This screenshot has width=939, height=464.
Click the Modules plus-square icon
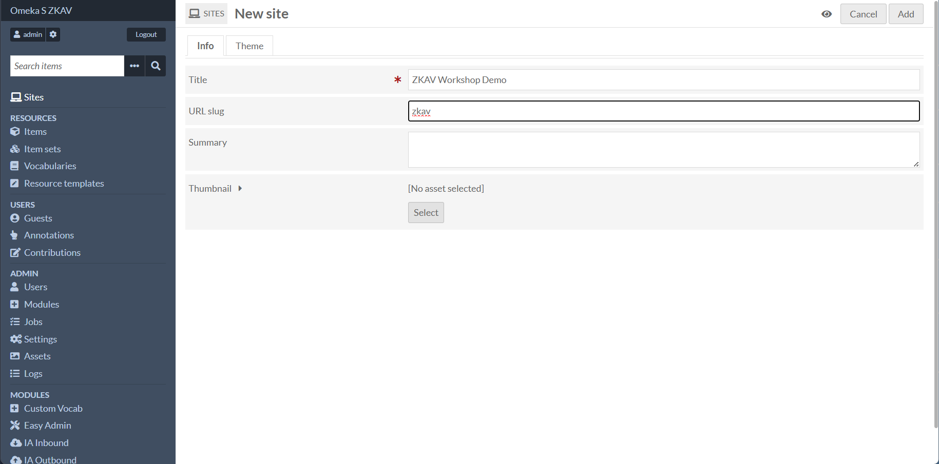[14, 305]
